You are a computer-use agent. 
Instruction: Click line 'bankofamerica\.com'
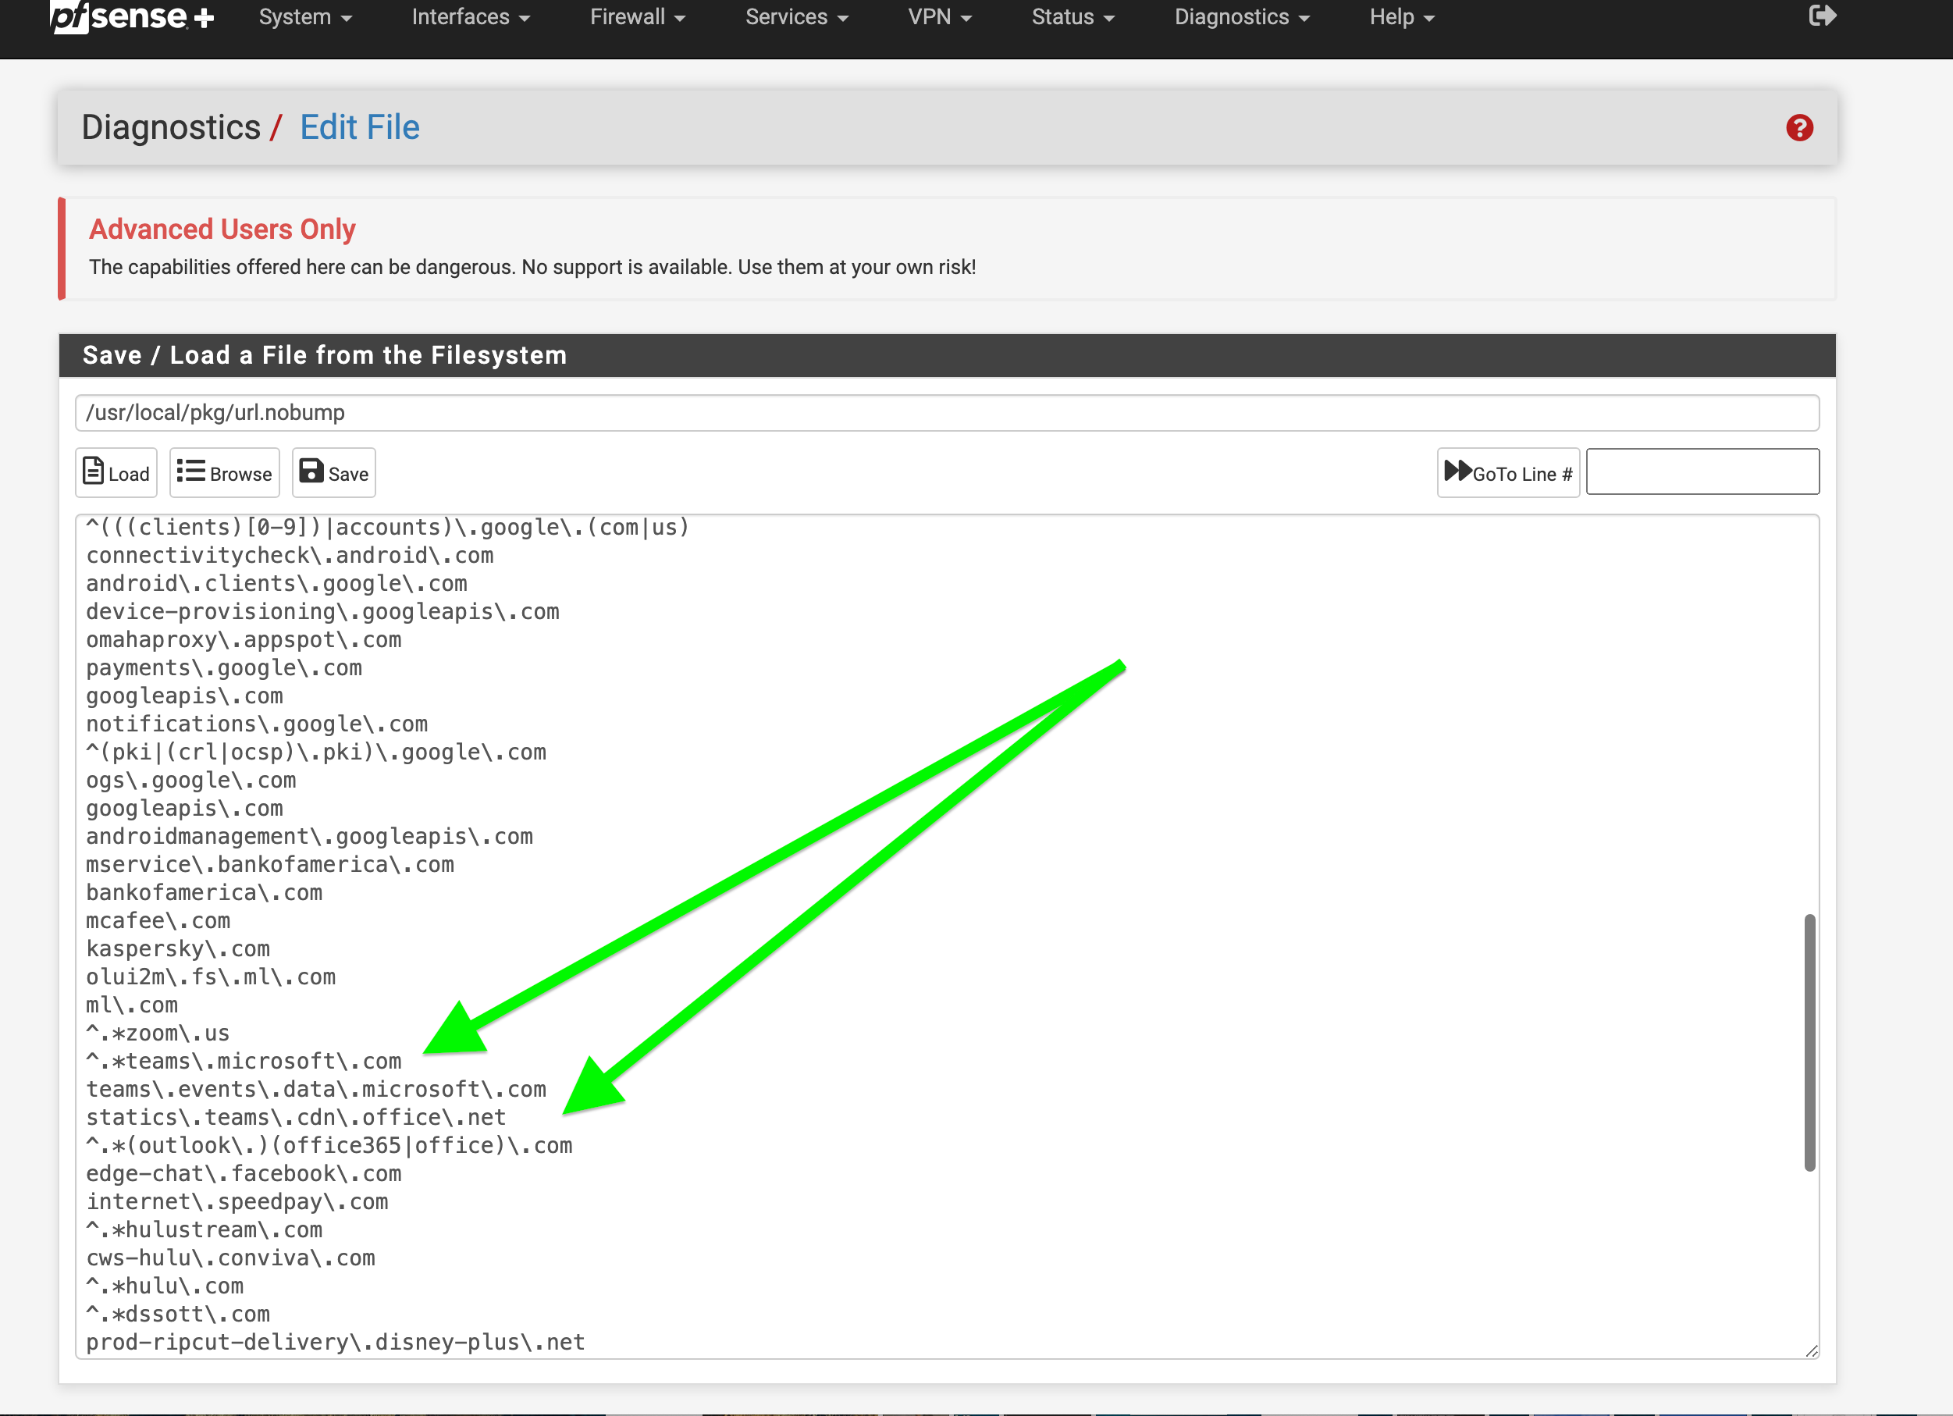pos(204,893)
